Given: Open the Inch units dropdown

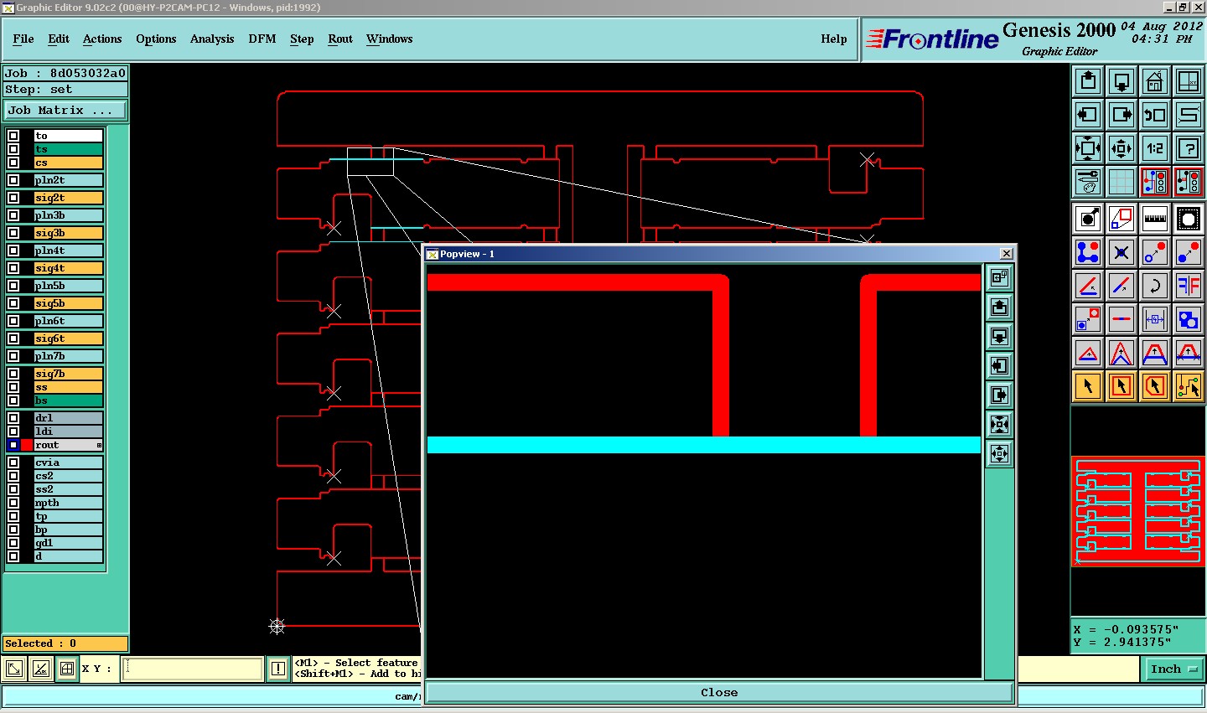Looking at the screenshot, I should (1173, 669).
